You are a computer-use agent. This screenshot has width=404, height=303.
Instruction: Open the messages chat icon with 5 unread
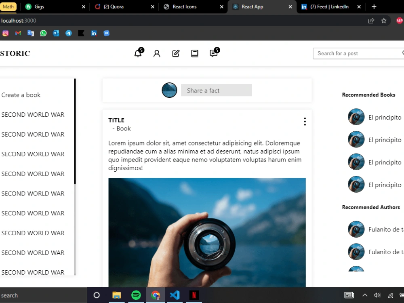[x=214, y=53]
